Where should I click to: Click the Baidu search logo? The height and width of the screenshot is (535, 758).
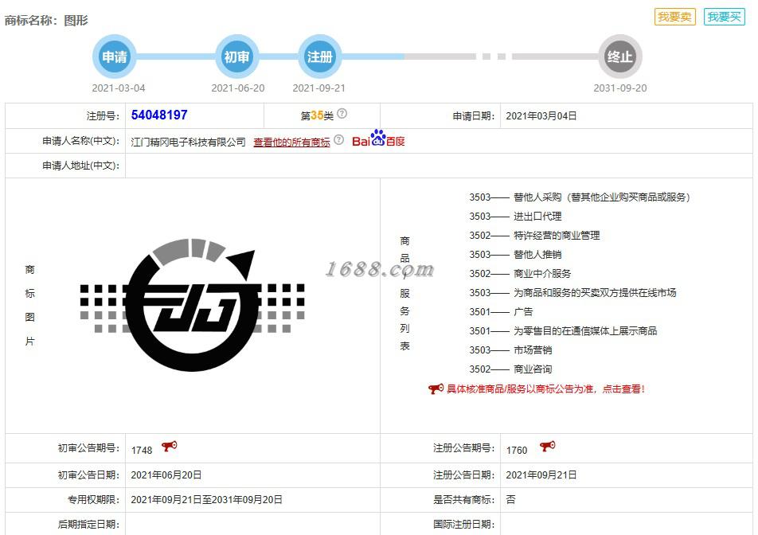click(x=378, y=139)
